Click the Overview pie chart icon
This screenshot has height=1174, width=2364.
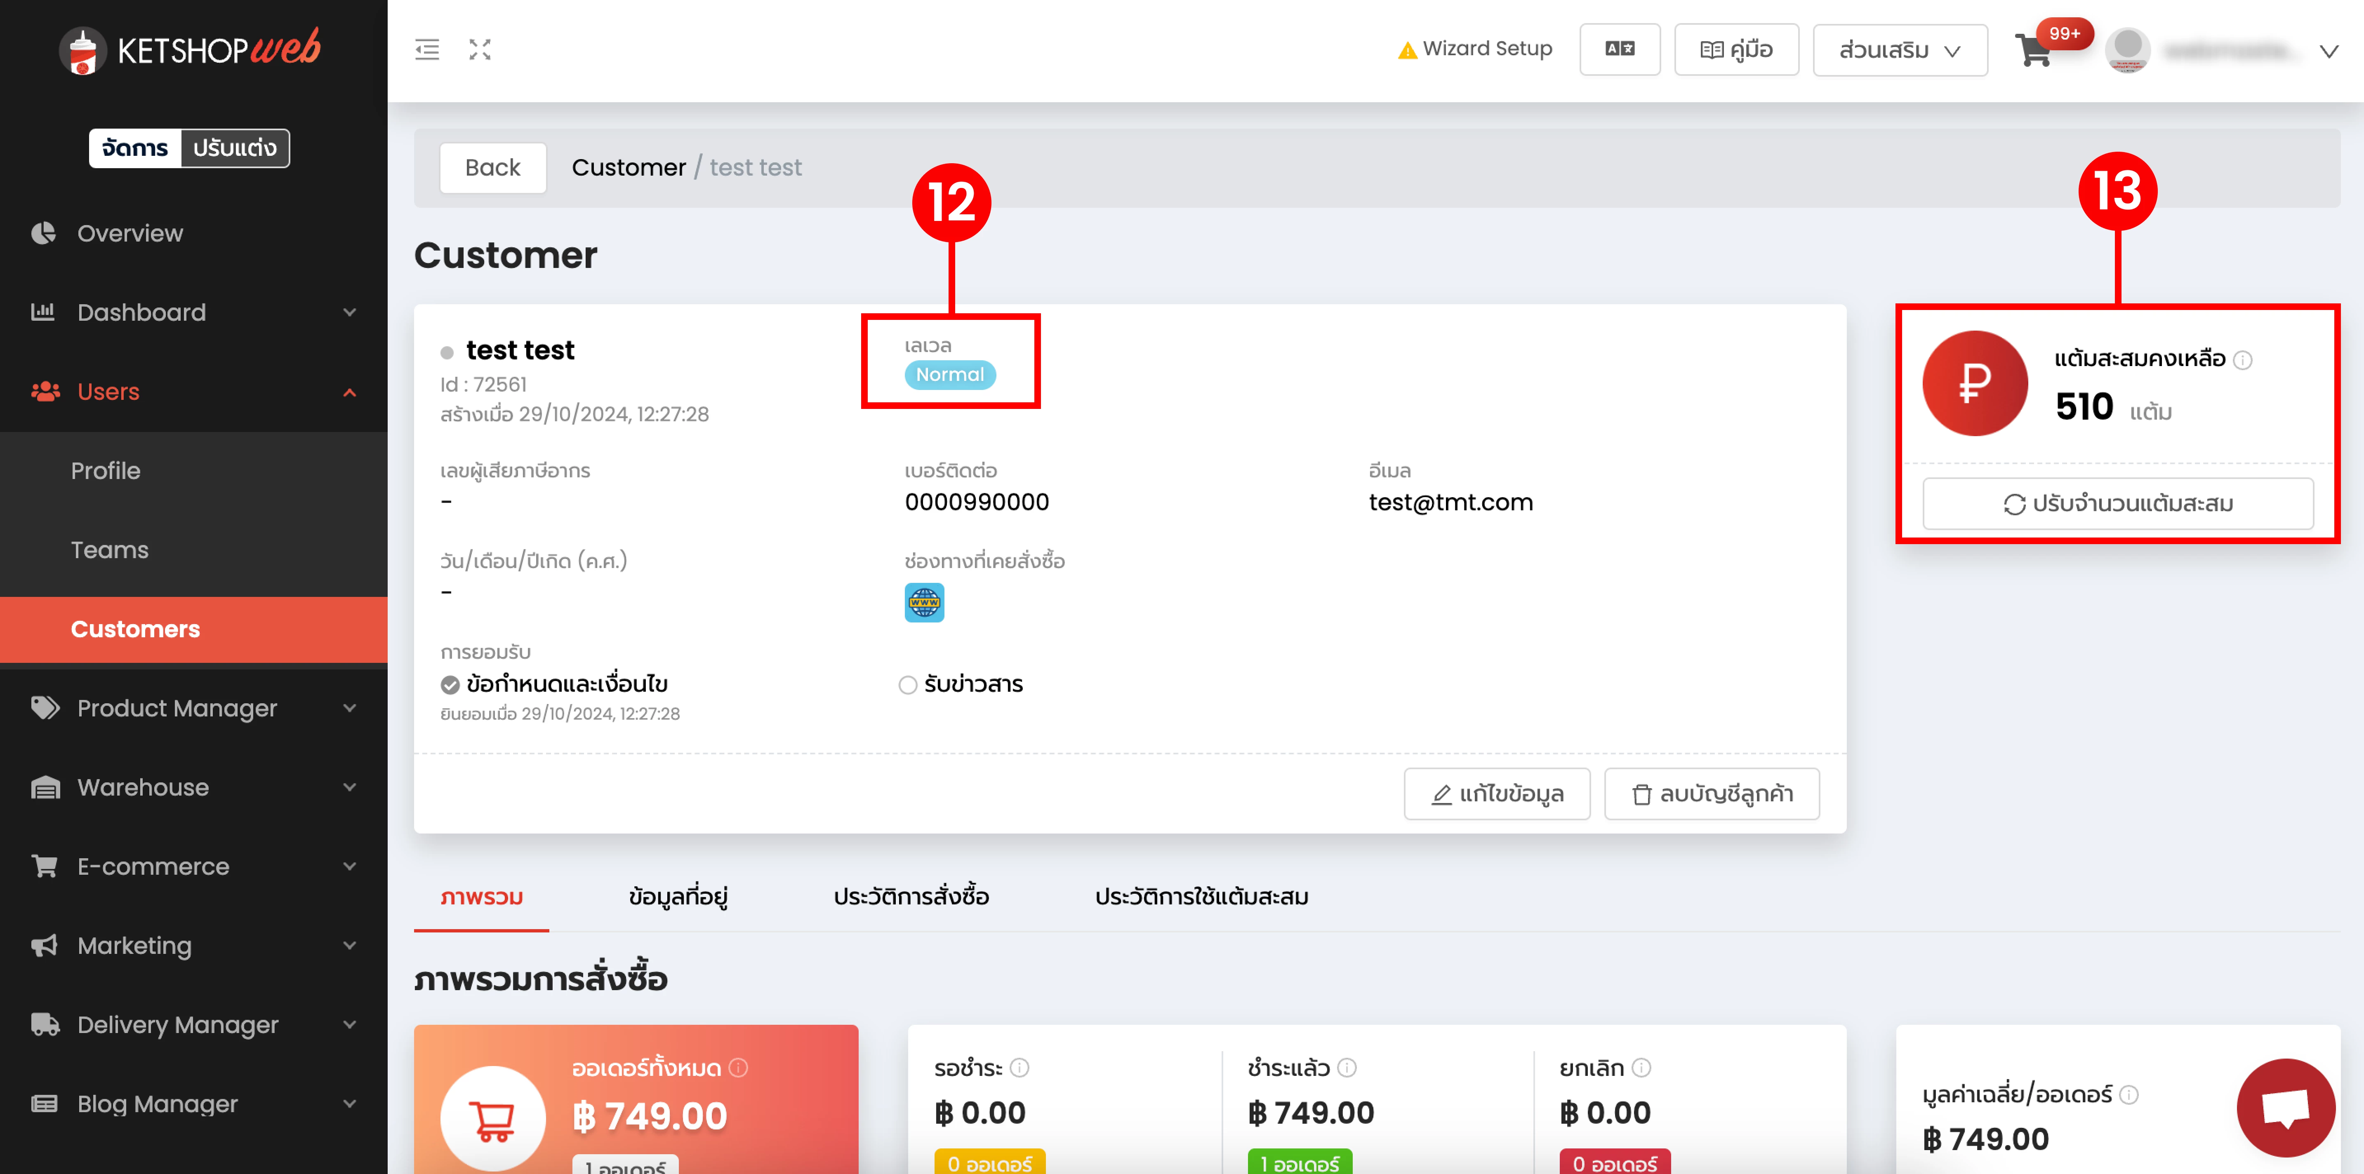pos(43,233)
